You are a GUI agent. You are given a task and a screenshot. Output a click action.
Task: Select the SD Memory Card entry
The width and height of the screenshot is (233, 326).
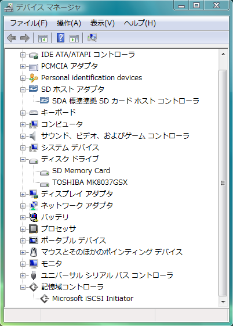coord(81,171)
